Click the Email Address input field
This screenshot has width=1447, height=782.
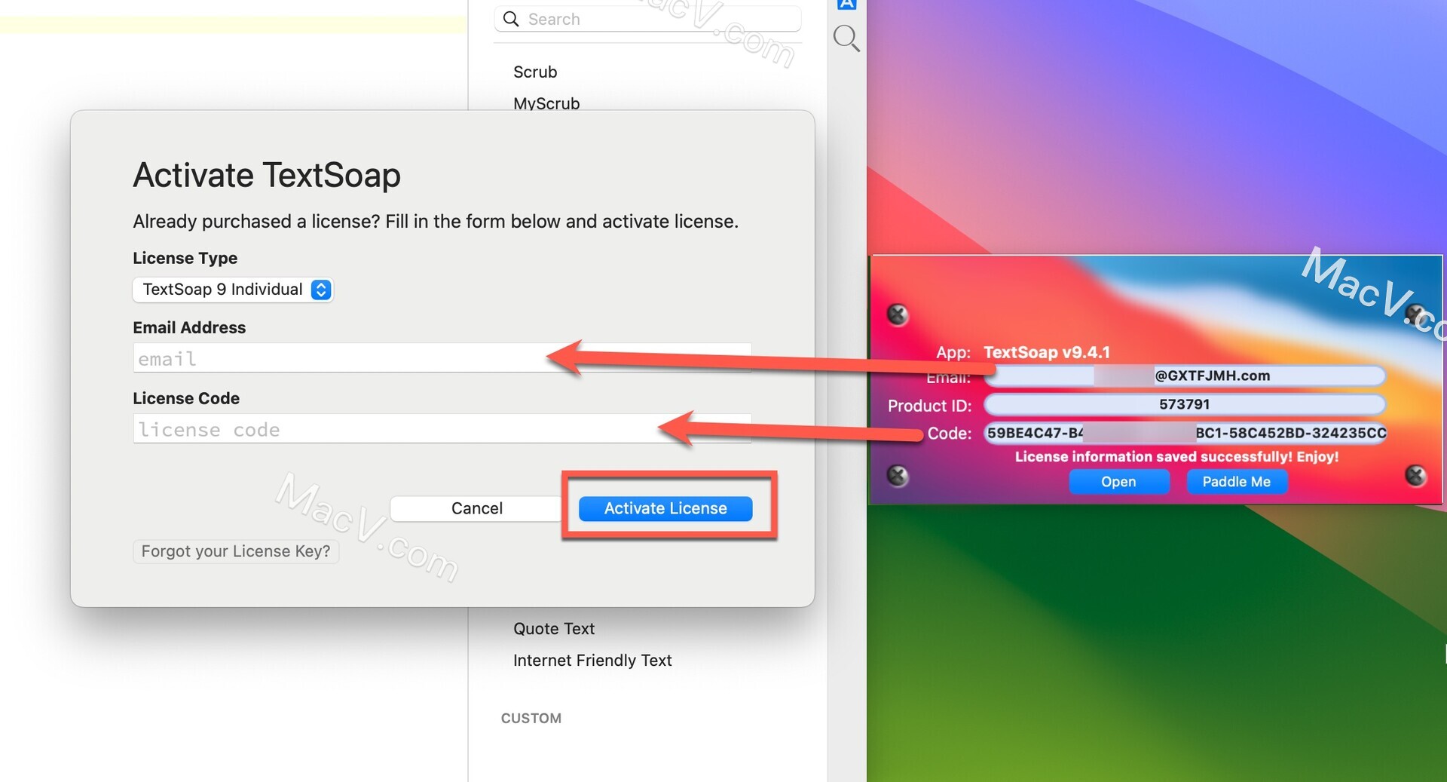click(x=442, y=358)
